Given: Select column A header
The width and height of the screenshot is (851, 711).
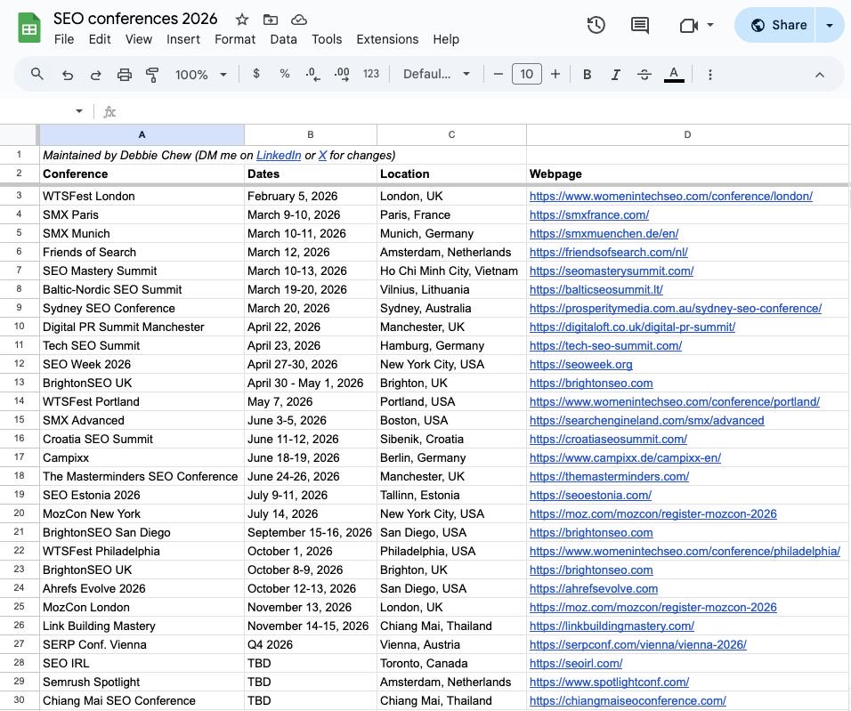Looking at the screenshot, I should (x=142, y=134).
